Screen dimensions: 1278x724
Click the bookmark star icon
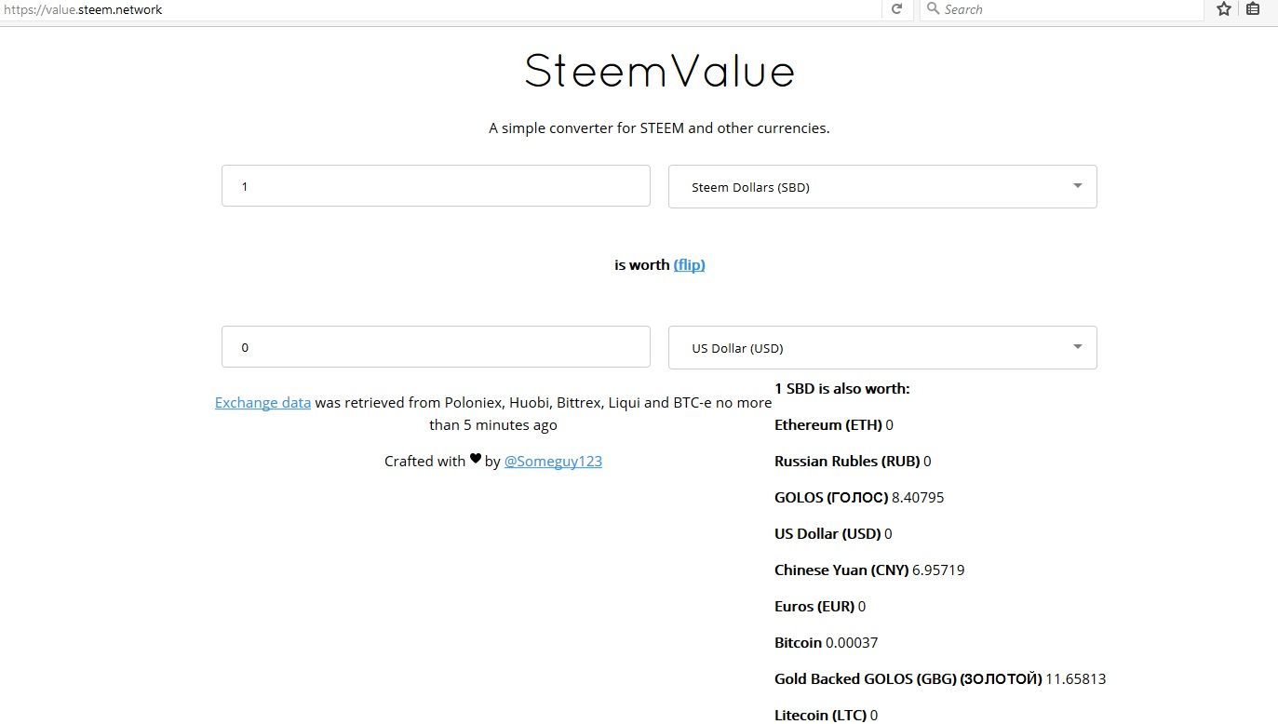point(1224,9)
